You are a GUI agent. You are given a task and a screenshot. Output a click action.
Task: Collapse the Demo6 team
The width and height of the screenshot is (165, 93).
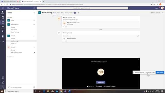pos(13,47)
